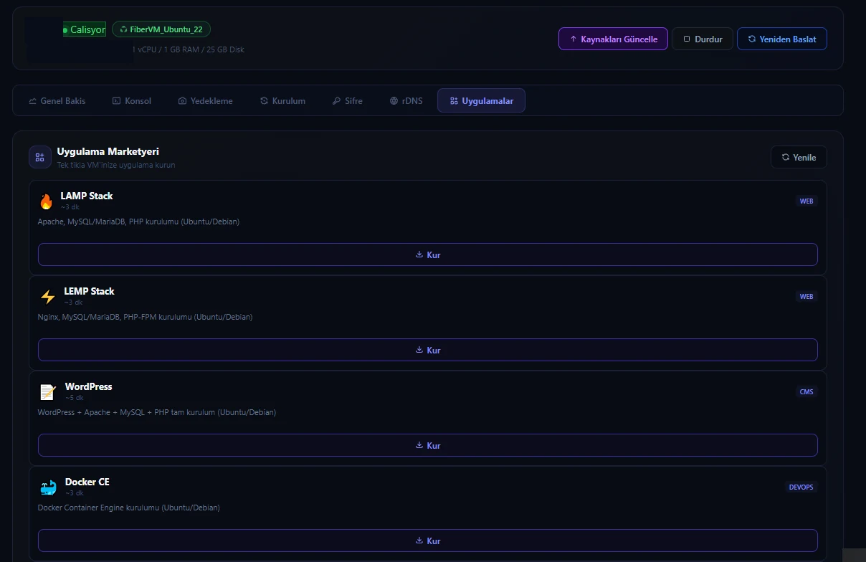Click the LEMP Stack lightning bolt icon
Image resolution: width=866 pixels, height=562 pixels.
47,297
